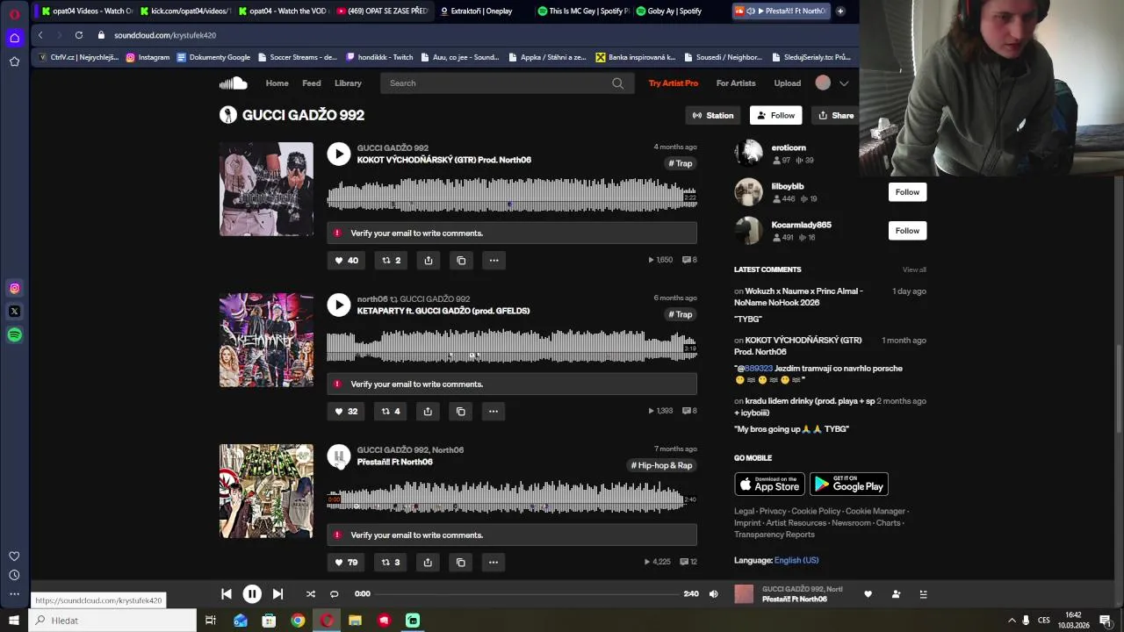
Task: Seek in the bottom player progress bar
Action: [527, 594]
